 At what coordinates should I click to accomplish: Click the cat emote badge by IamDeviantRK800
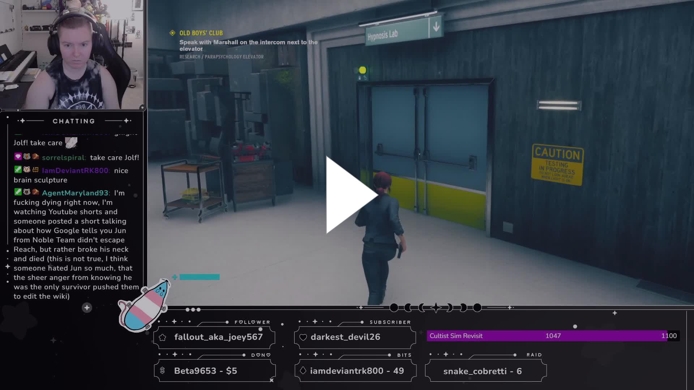26,170
